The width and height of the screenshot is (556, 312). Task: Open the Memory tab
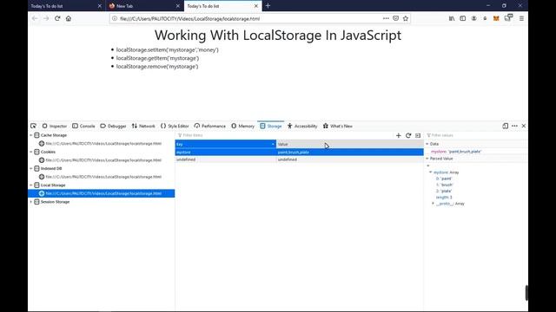[x=243, y=126]
